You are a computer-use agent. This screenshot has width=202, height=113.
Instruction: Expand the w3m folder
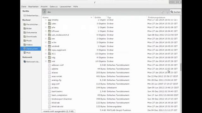click(x=46, y=42)
